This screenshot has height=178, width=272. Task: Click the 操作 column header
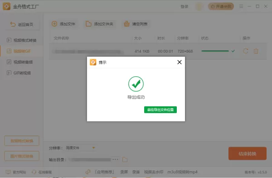tap(246, 38)
